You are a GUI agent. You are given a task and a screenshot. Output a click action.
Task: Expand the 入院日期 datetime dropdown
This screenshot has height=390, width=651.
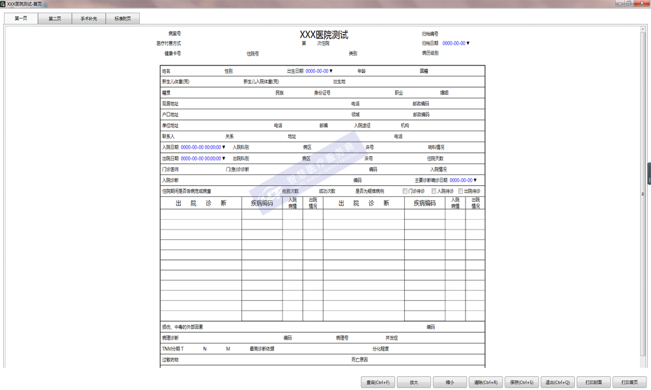pyautogui.click(x=225, y=148)
